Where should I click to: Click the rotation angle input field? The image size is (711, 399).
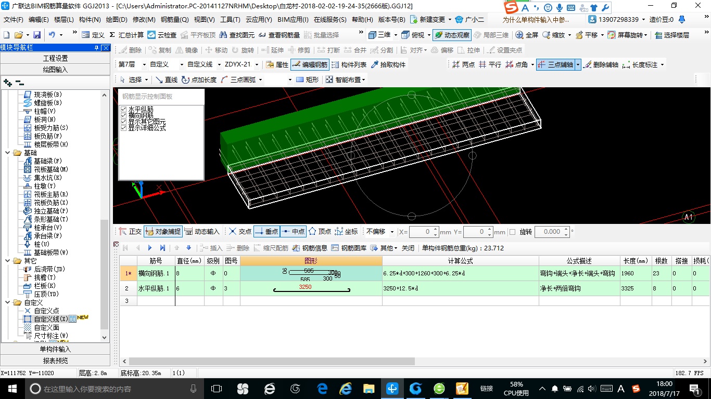[552, 232]
